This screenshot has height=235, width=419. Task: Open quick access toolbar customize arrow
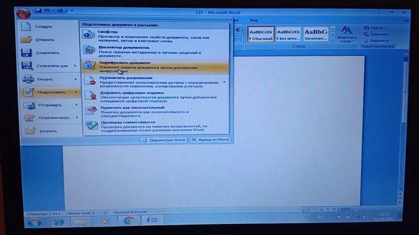[71, 10]
